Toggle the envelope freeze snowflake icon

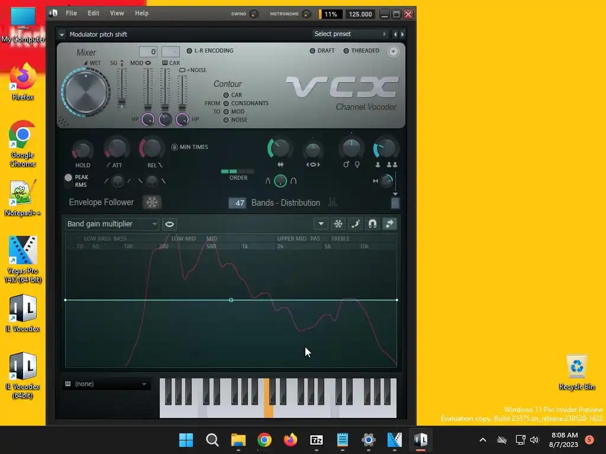(338, 224)
